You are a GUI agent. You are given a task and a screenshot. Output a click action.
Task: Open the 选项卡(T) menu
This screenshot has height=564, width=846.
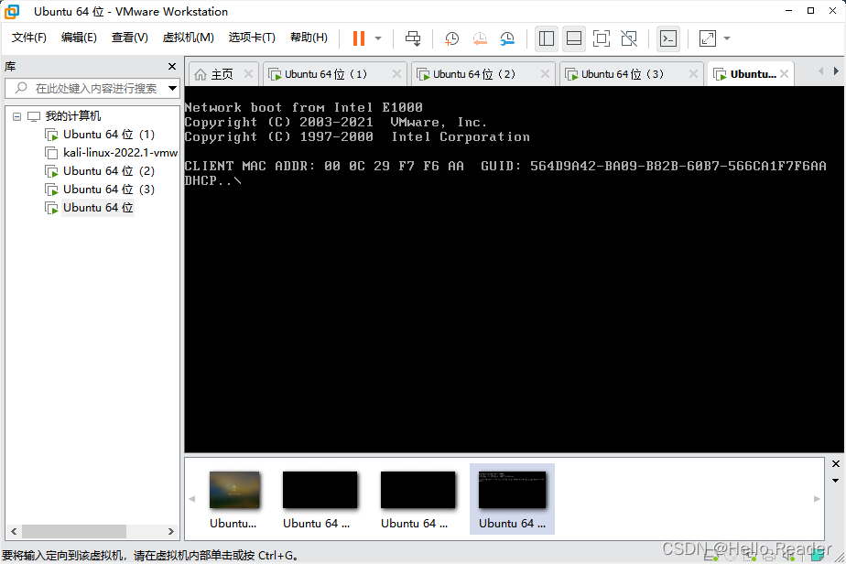click(x=252, y=38)
